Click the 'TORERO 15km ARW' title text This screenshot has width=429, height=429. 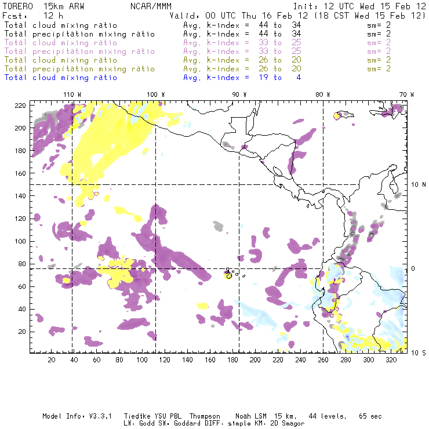coord(43,6)
